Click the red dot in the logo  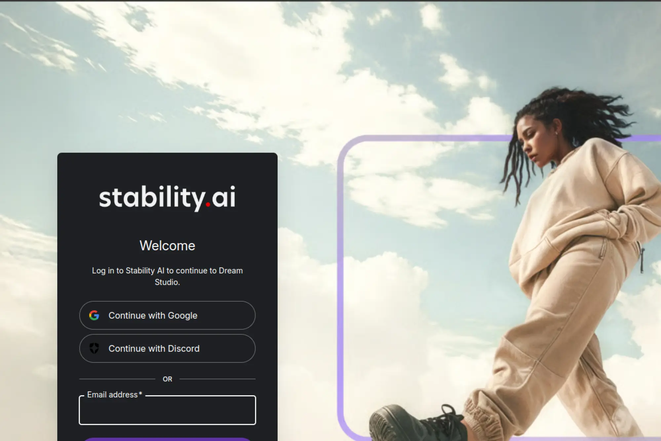208,204
